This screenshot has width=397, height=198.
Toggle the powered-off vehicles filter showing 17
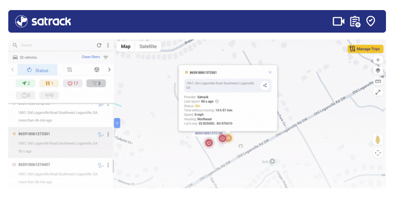coord(72,83)
